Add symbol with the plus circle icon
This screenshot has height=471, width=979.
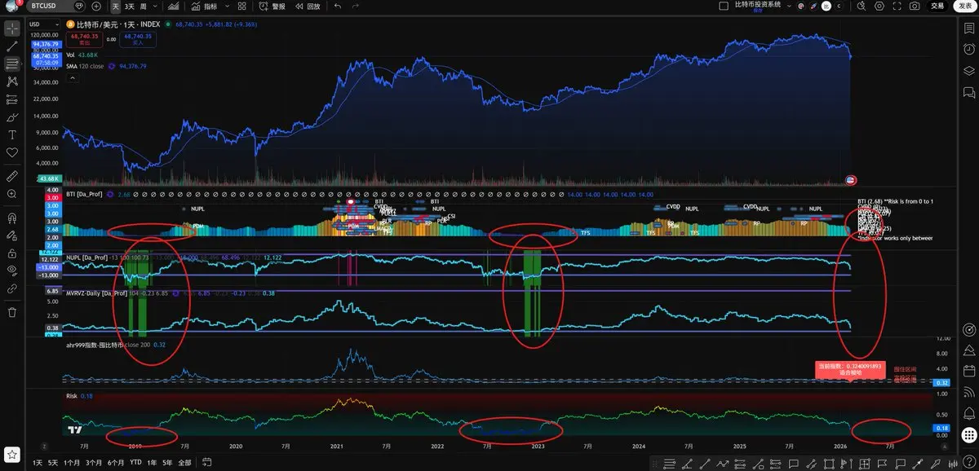(96, 6)
